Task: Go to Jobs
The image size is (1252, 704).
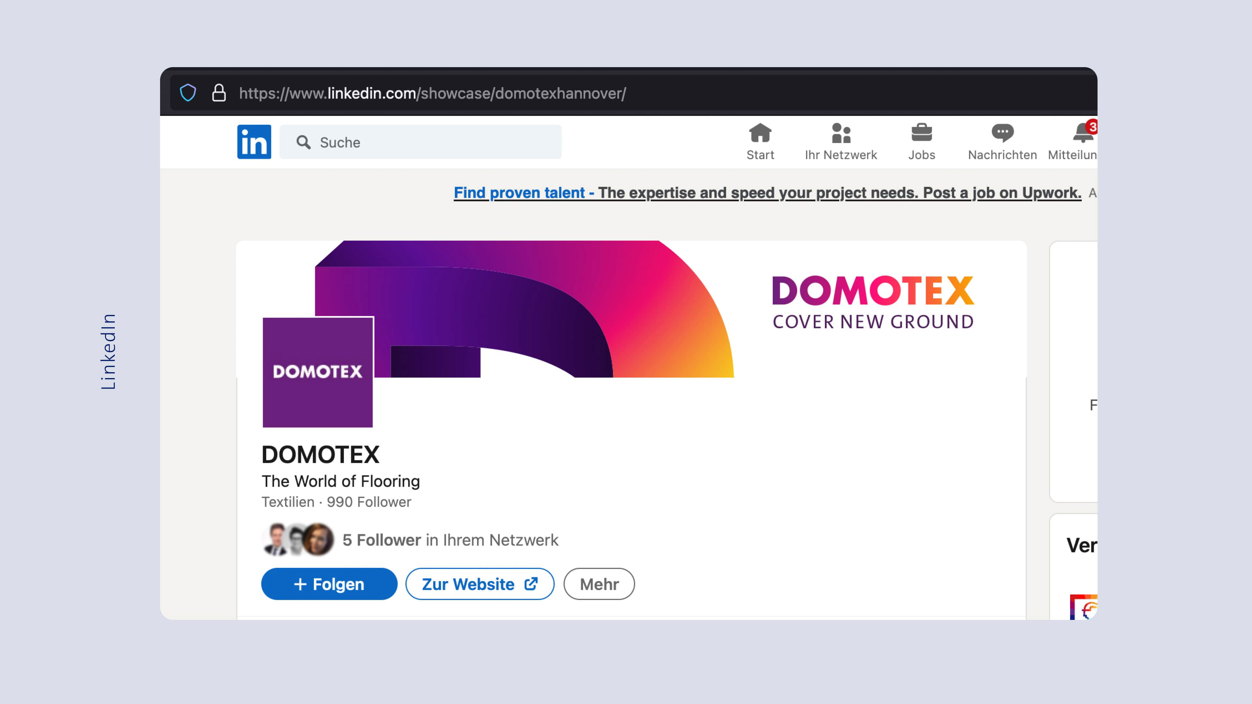Action: tap(921, 141)
